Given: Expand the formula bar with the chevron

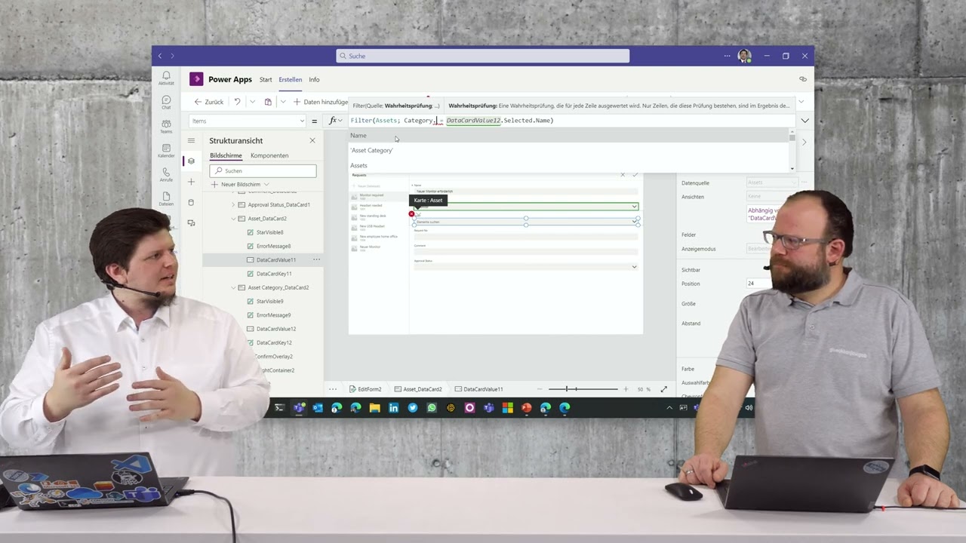Looking at the screenshot, I should [x=804, y=121].
